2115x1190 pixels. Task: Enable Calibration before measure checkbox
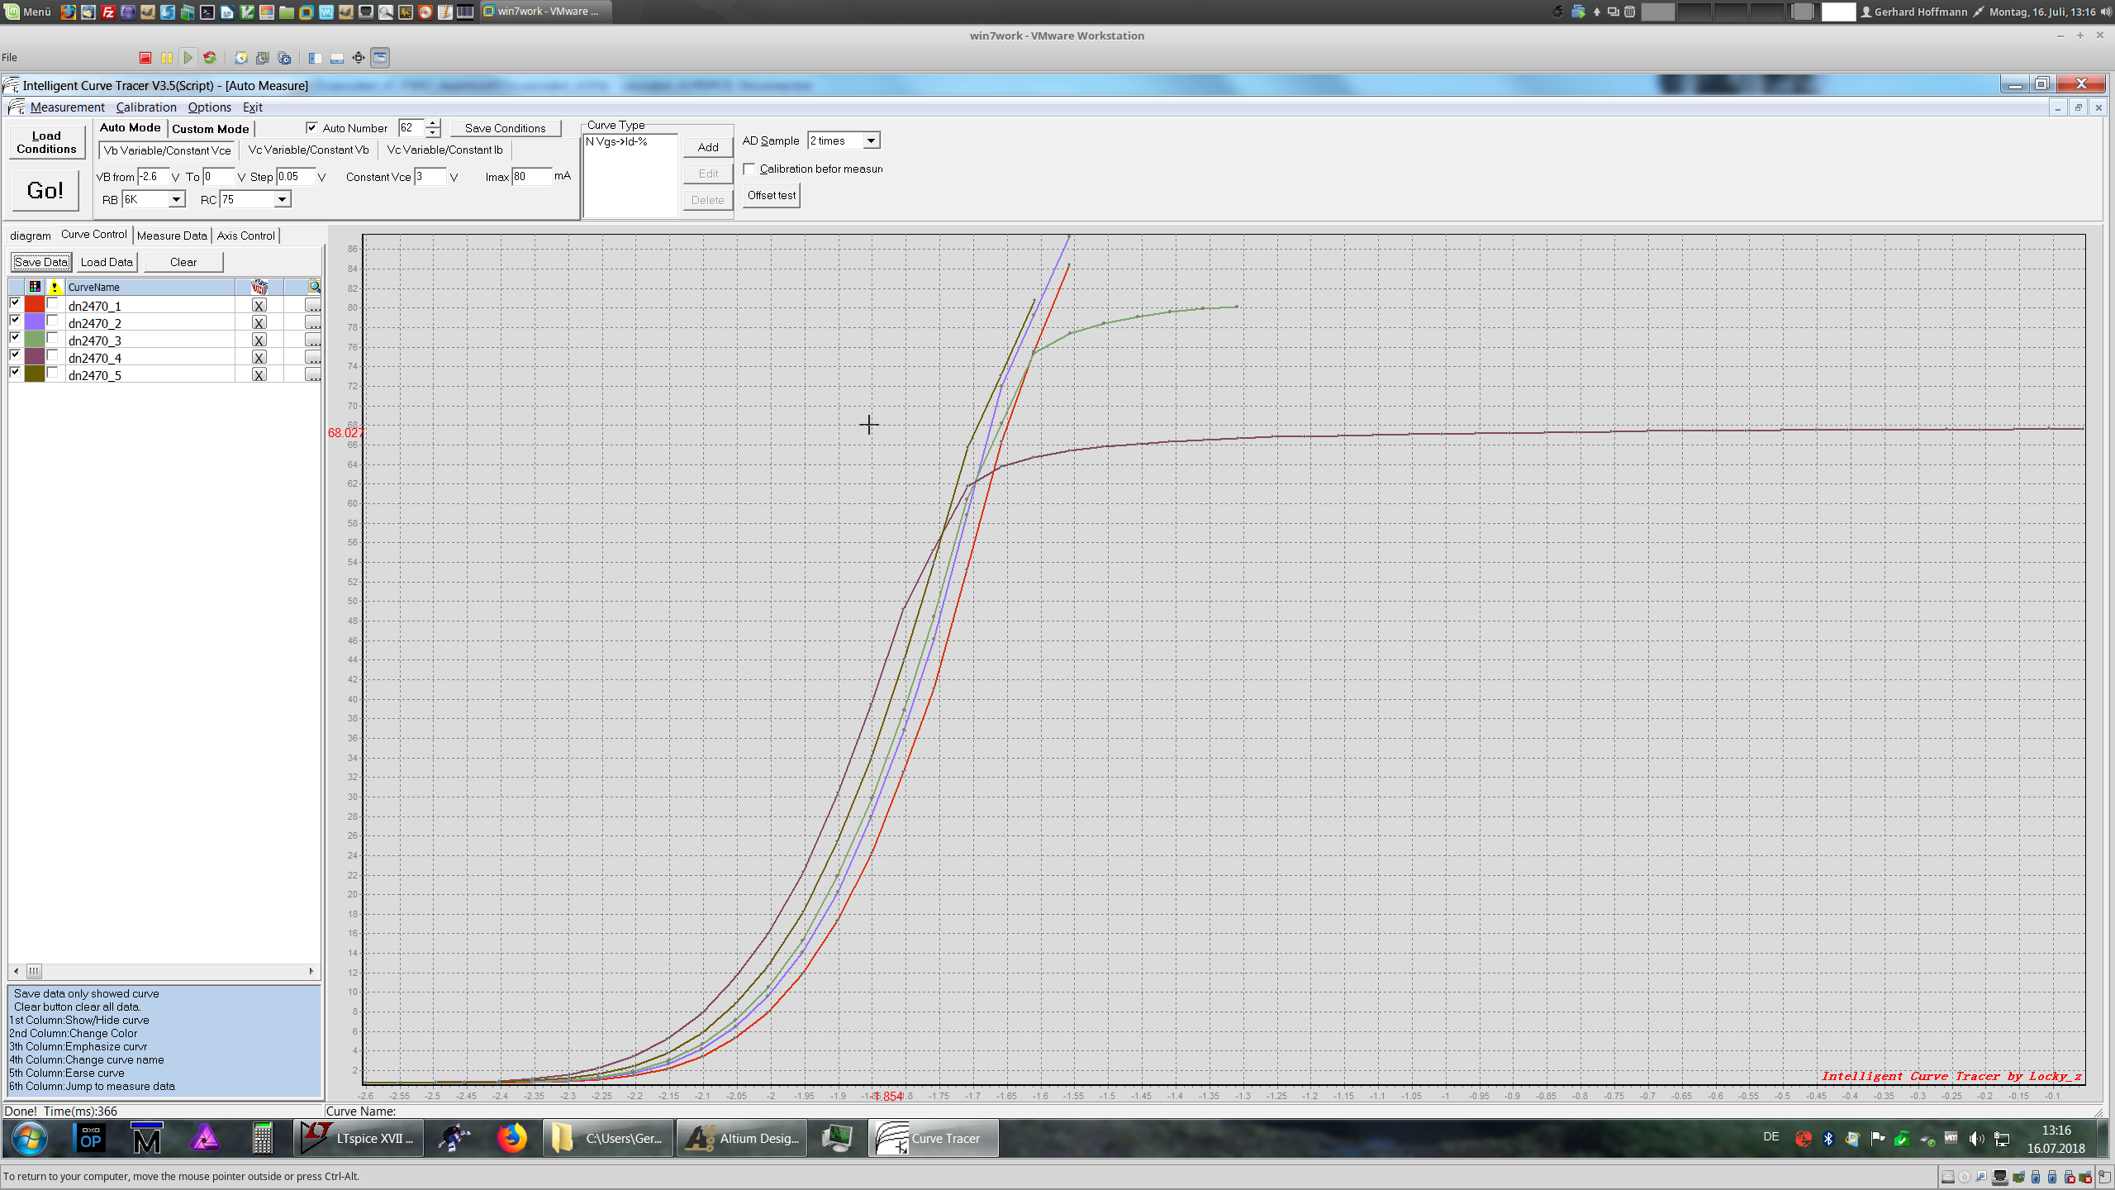click(749, 169)
